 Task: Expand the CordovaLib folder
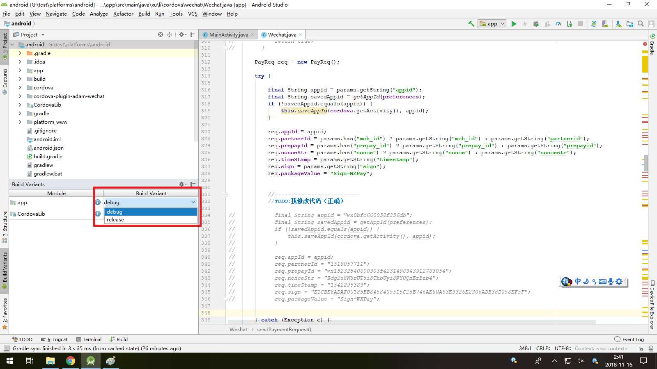(20, 105)
